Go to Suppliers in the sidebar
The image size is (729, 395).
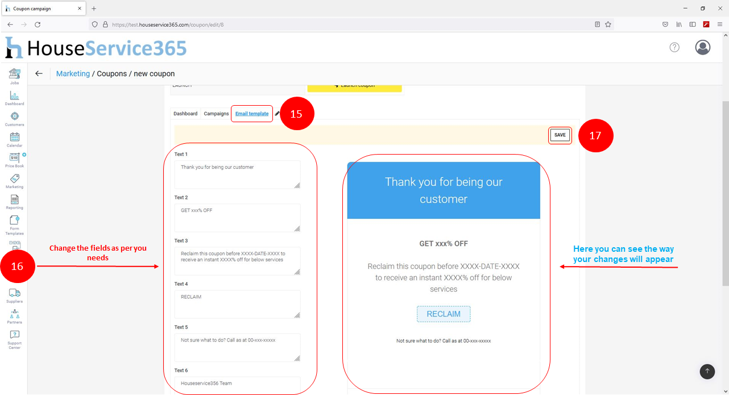(14, 295)
